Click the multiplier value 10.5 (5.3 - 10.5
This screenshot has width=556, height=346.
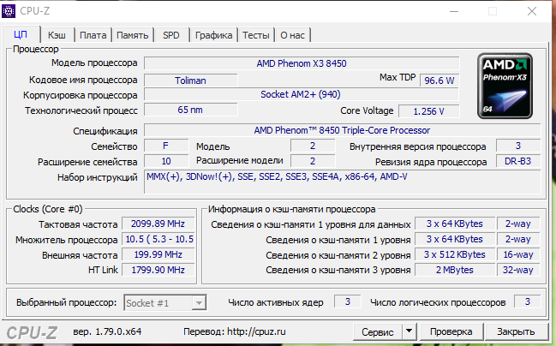click(x=158, y=239)
